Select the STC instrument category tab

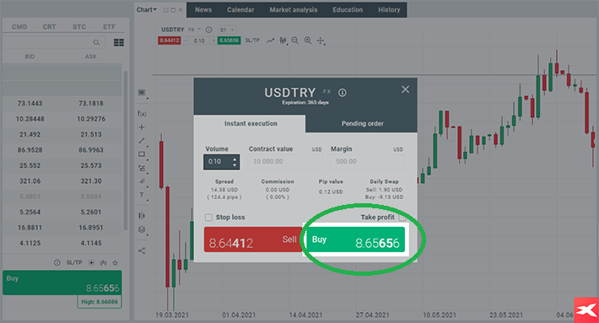click(79, 27)
